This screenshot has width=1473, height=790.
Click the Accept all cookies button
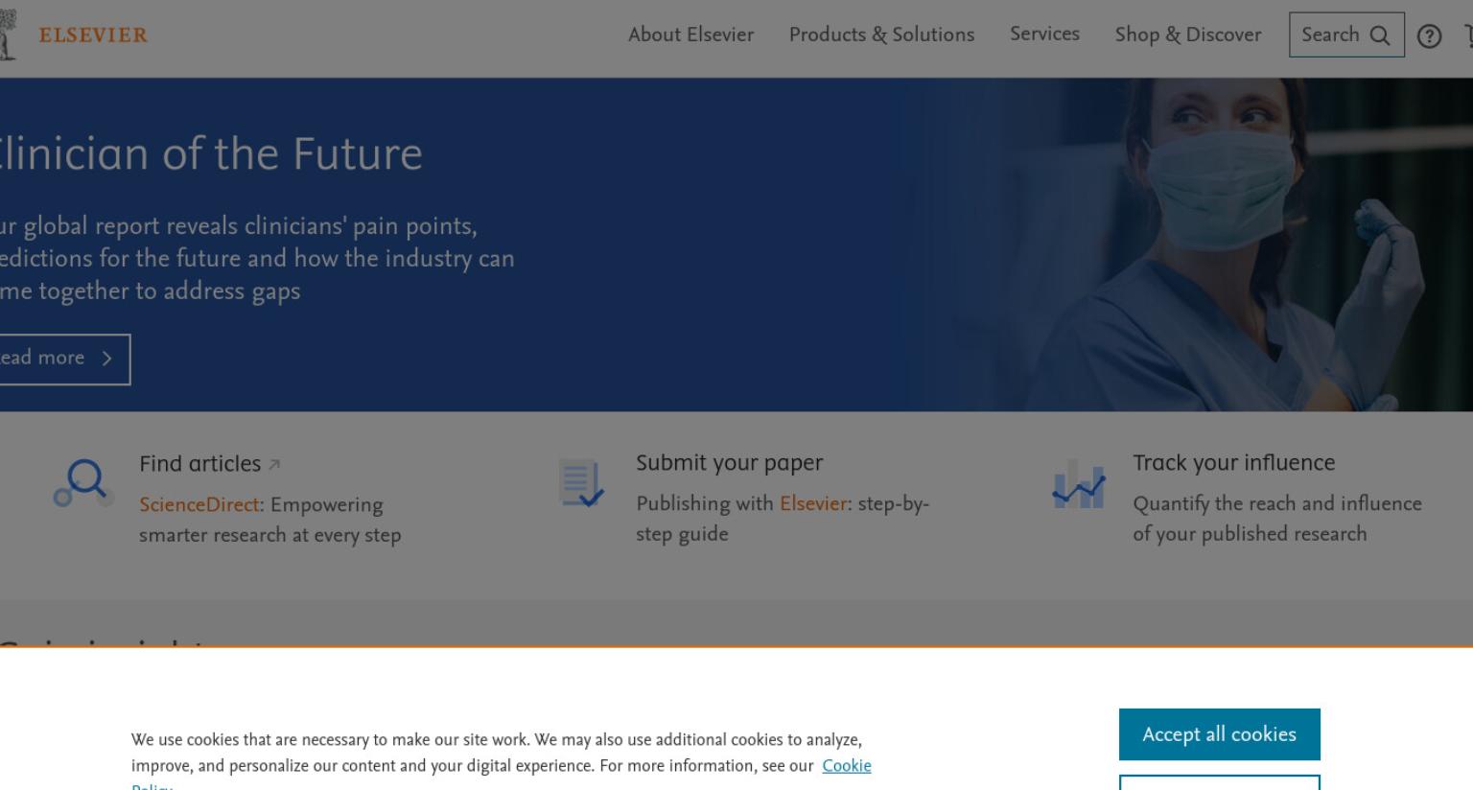[x=1219, y=734]
